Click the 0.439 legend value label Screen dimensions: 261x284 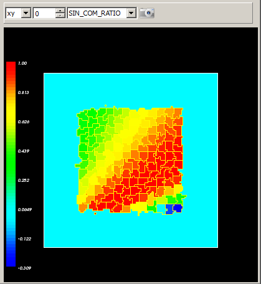click(24, 151)
